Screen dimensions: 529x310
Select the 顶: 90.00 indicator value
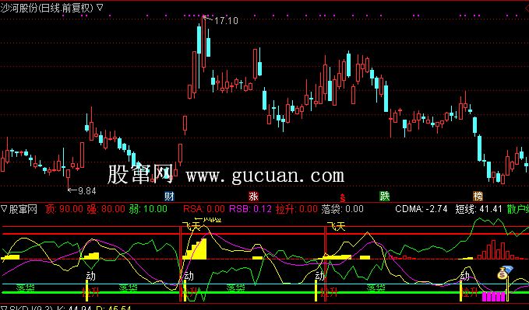[x=65, y=209]
